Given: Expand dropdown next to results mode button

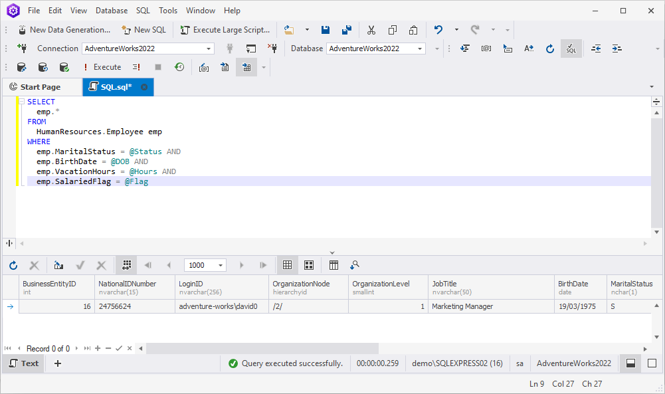Looking at the screenshot, I should pyautogui.click(x=263, y=67).
